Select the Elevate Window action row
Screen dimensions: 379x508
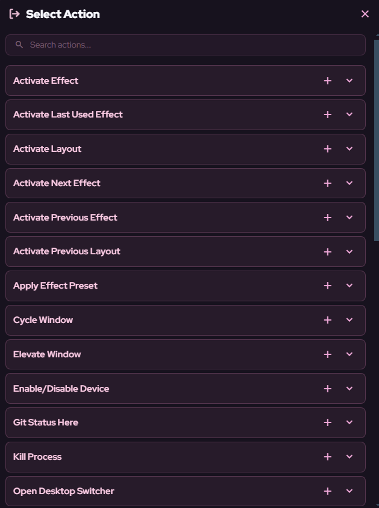[186, 354]
